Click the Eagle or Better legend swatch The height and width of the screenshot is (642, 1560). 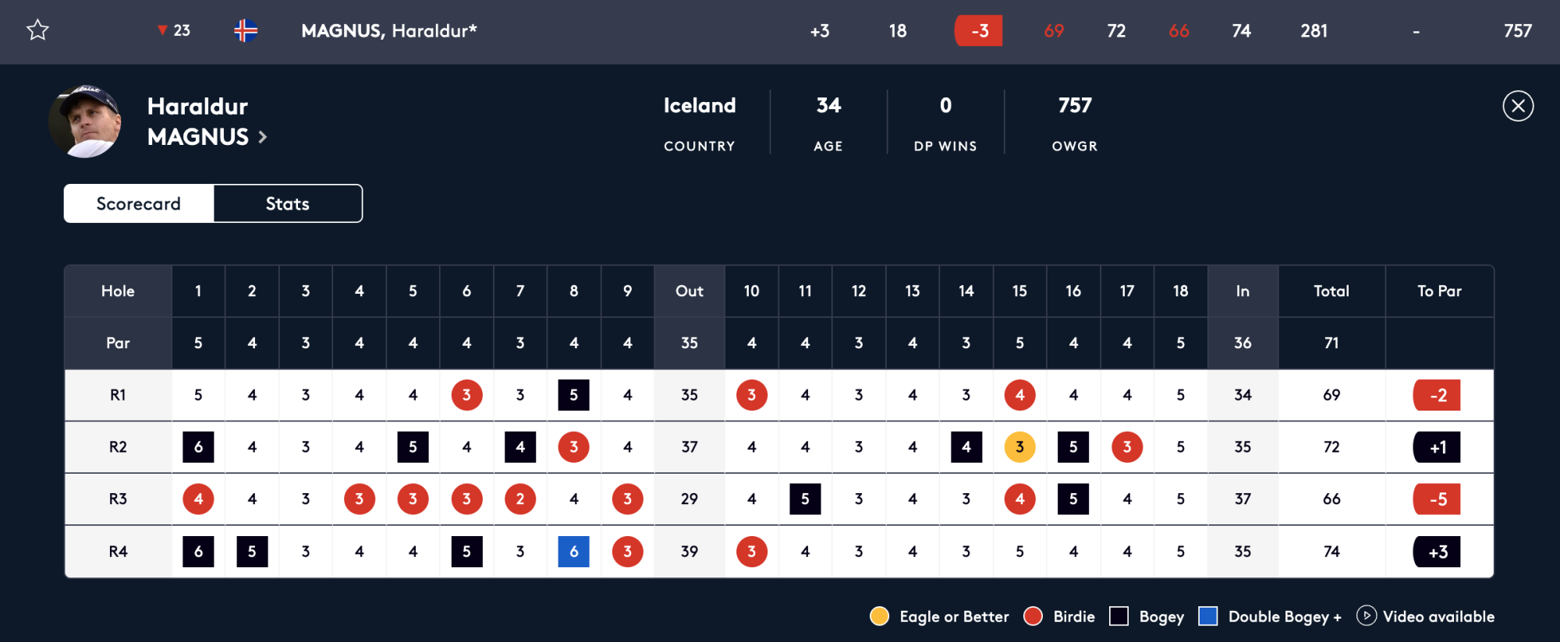(x=879, y=616)
